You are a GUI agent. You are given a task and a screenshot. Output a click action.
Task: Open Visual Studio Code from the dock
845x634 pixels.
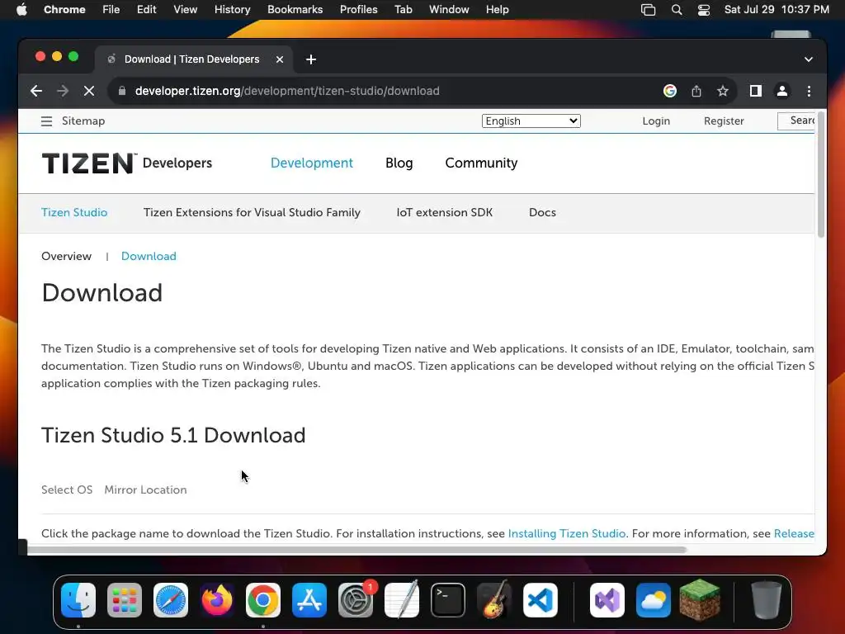541,600
